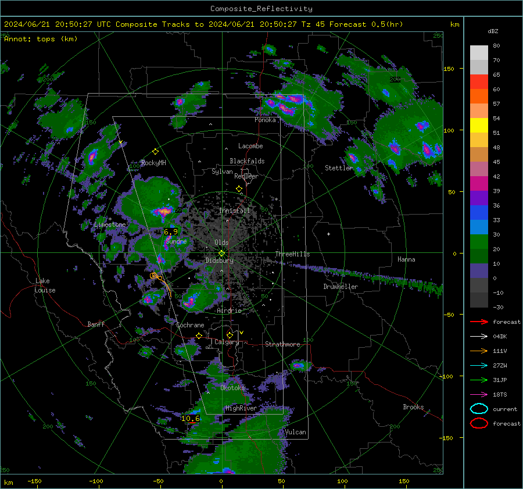Image resolution: width=523 pixels, height=489 pixels.
Task: Click the yellow diamond marker below Cochrane
Action: click(x=199, y=335)
